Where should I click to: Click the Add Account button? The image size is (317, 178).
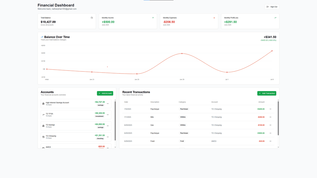click(x=105, y=93)
